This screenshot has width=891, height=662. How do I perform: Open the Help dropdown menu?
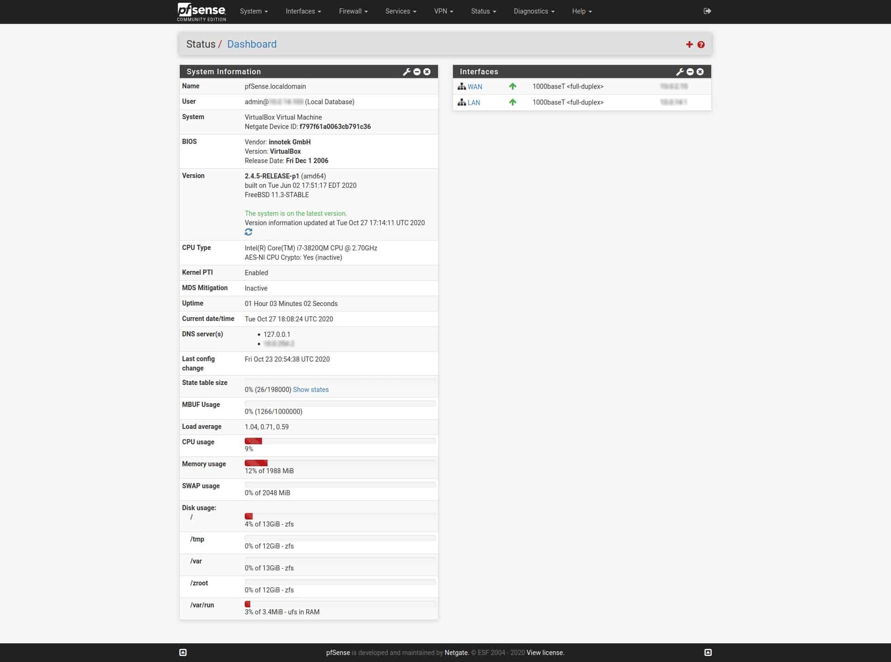(582, 11)
